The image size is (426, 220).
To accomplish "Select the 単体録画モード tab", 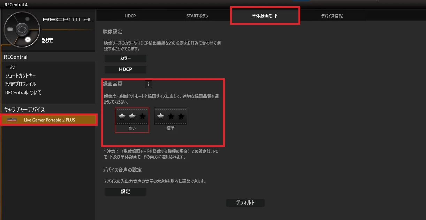I will [265, 16].
